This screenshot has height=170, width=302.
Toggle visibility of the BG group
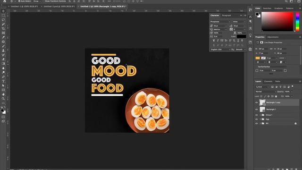point(256,123)
